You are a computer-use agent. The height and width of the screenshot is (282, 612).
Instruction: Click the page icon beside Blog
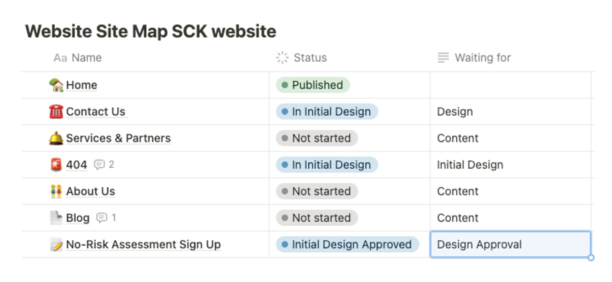[56, 218]
